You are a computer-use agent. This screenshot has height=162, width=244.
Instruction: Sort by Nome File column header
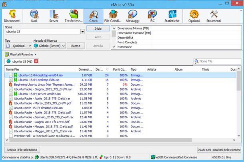(x=40, y=69)
